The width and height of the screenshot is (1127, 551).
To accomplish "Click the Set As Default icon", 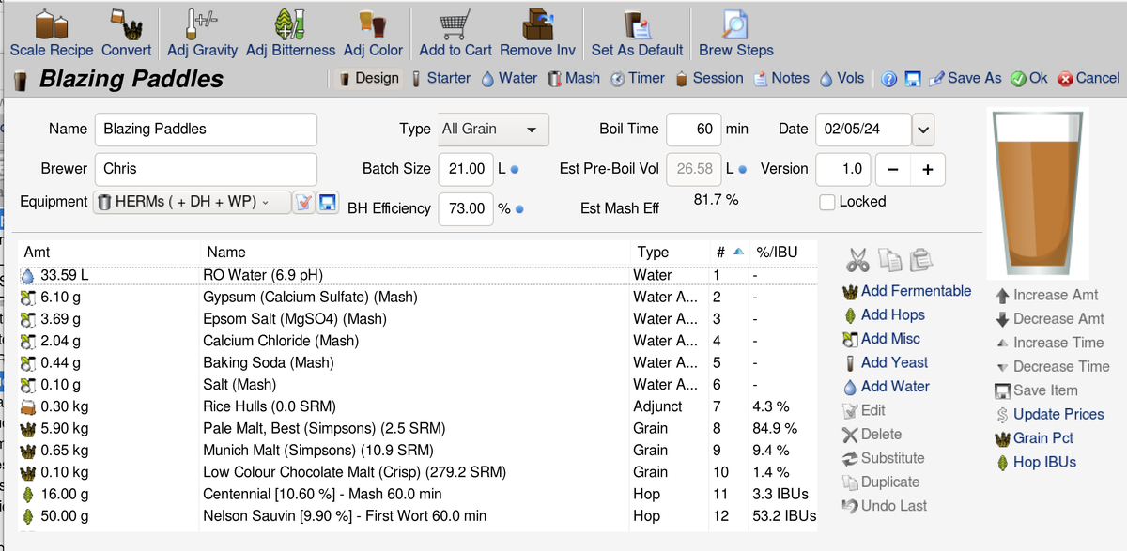I will [x=636, y=24].
